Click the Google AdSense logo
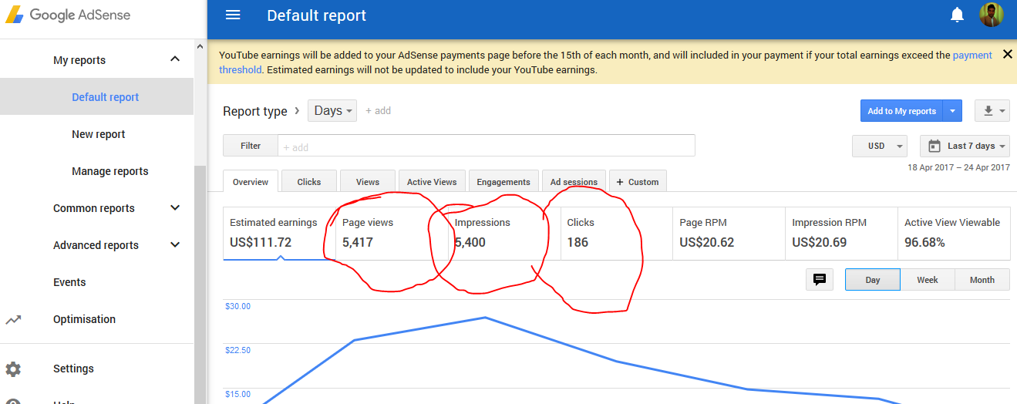Image resolution: width=1017 pixels, height=404 pixels. click(68, 15)
